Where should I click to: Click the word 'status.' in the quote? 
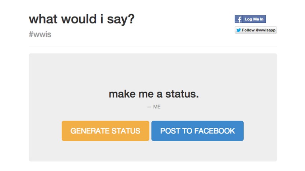point(182,94)
